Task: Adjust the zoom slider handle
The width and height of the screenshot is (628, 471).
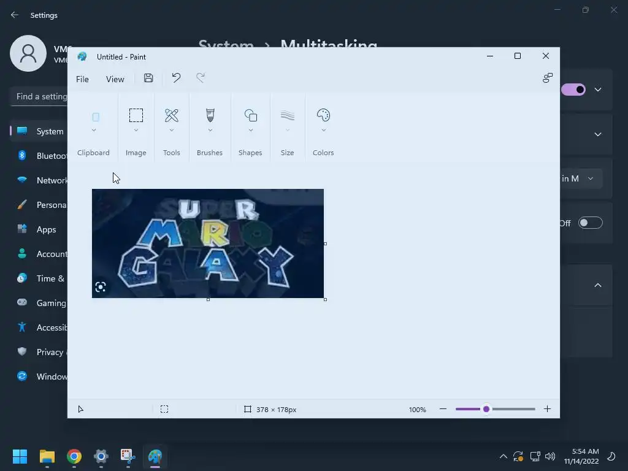Action: click(486, 409)
